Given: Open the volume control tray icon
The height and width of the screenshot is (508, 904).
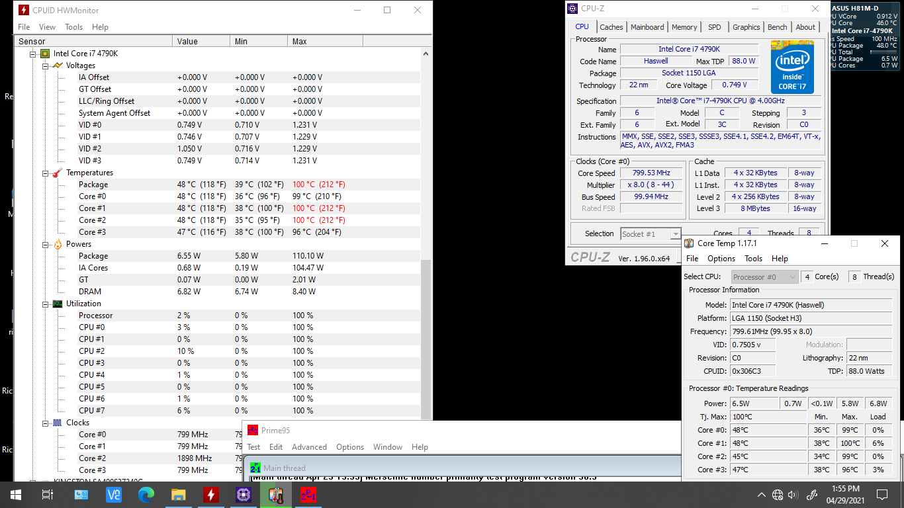Looking at the screenshot, I should 793,494.
